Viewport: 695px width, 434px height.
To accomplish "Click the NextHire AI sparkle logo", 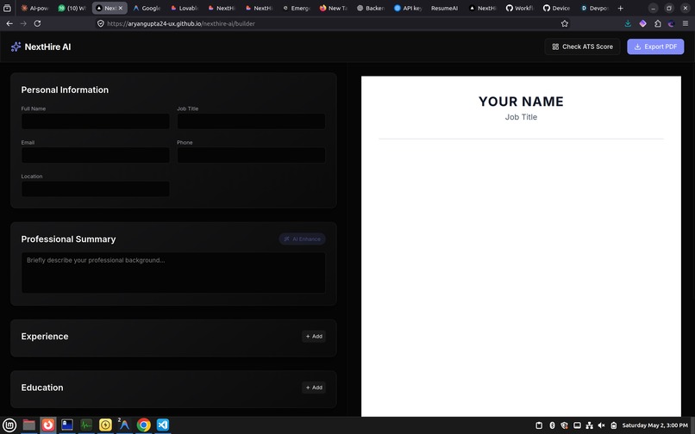I will 16,47.
